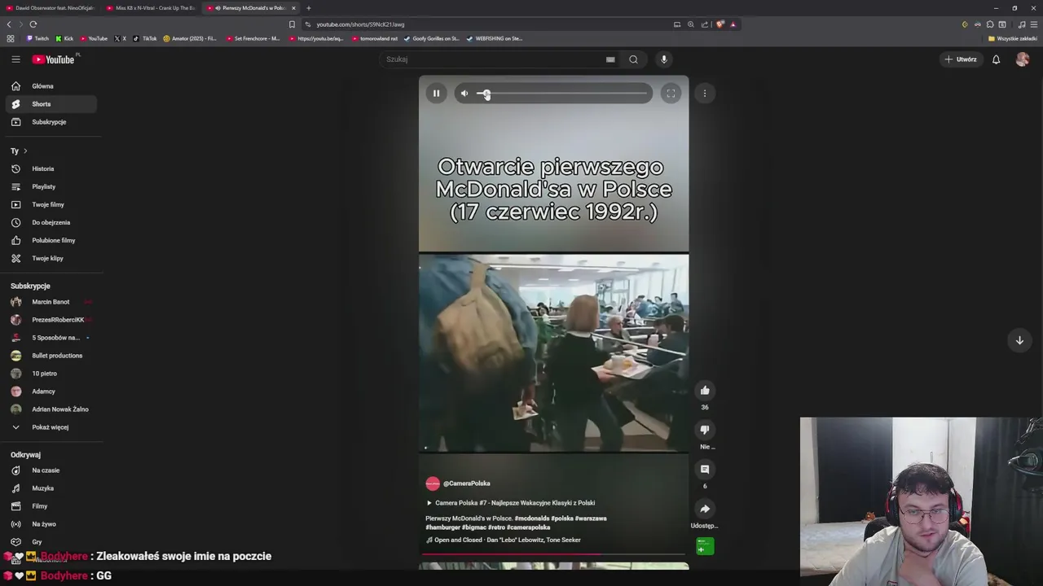Screen dimensions: 1043x586
Task: Open the Shorts three-dot more options menu
Action: [705, 94]
